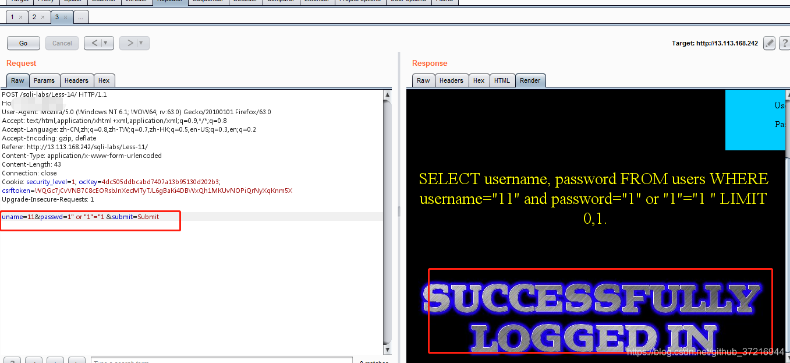Screen dimensions: 790x363
Task: Switch to Repeater tab 2
Action: (34, 17)
